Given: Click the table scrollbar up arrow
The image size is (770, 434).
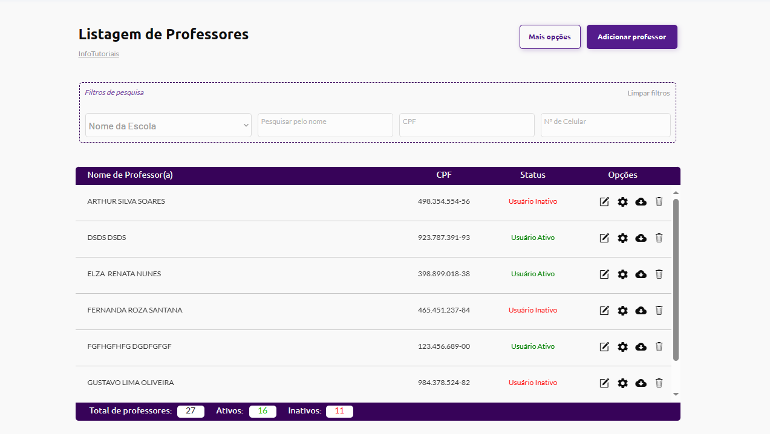Looking at the screenshot, I should click(676, 192).
